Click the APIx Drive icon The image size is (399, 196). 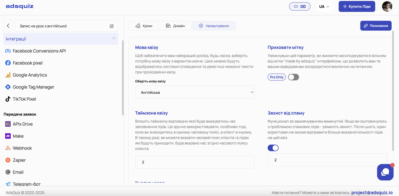click(x=8, y=124)
